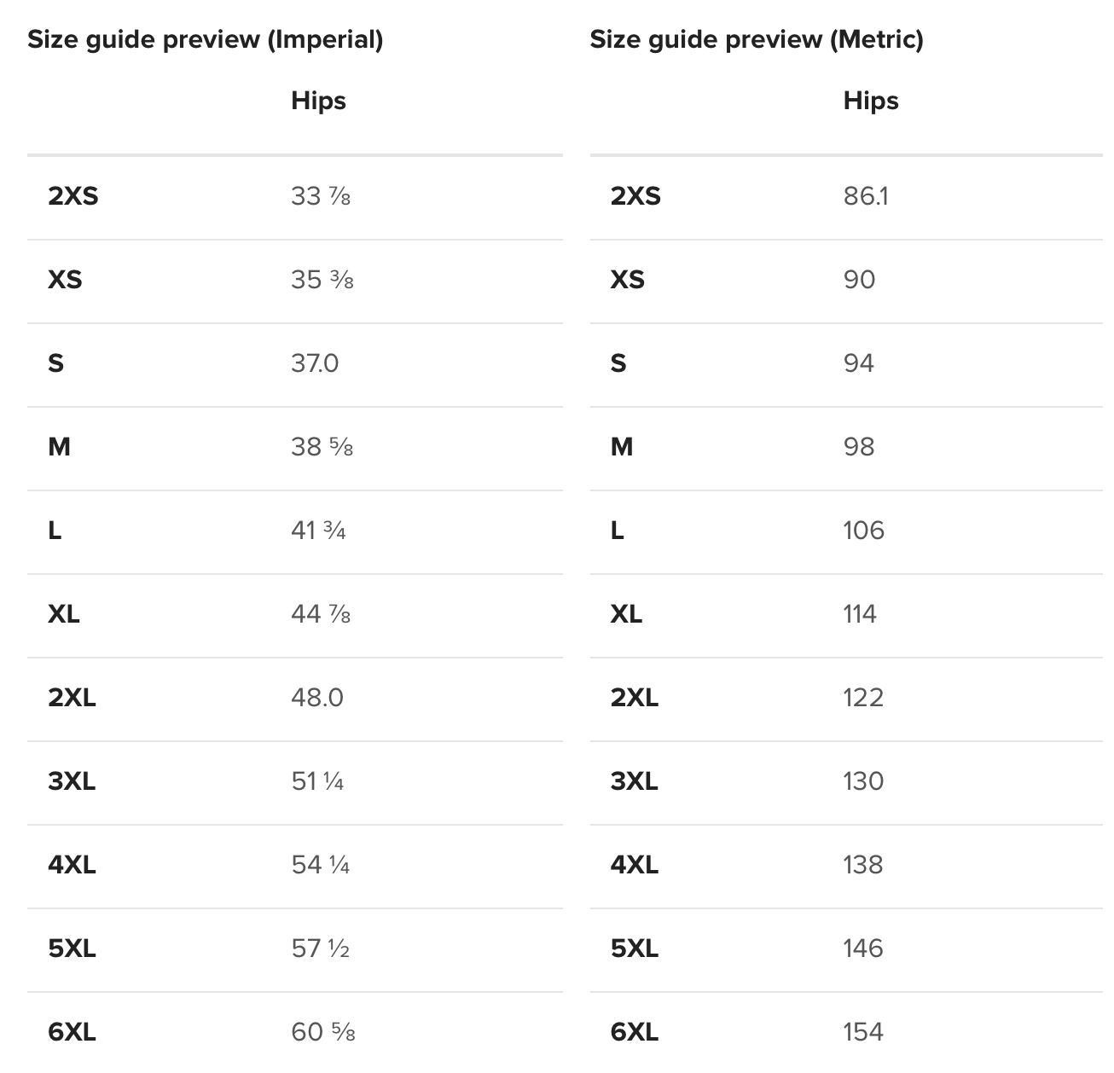This screenshot has height=1073, width=1114.
Task: Select the 33 ⅞ hips value
Action: point(320,196)
